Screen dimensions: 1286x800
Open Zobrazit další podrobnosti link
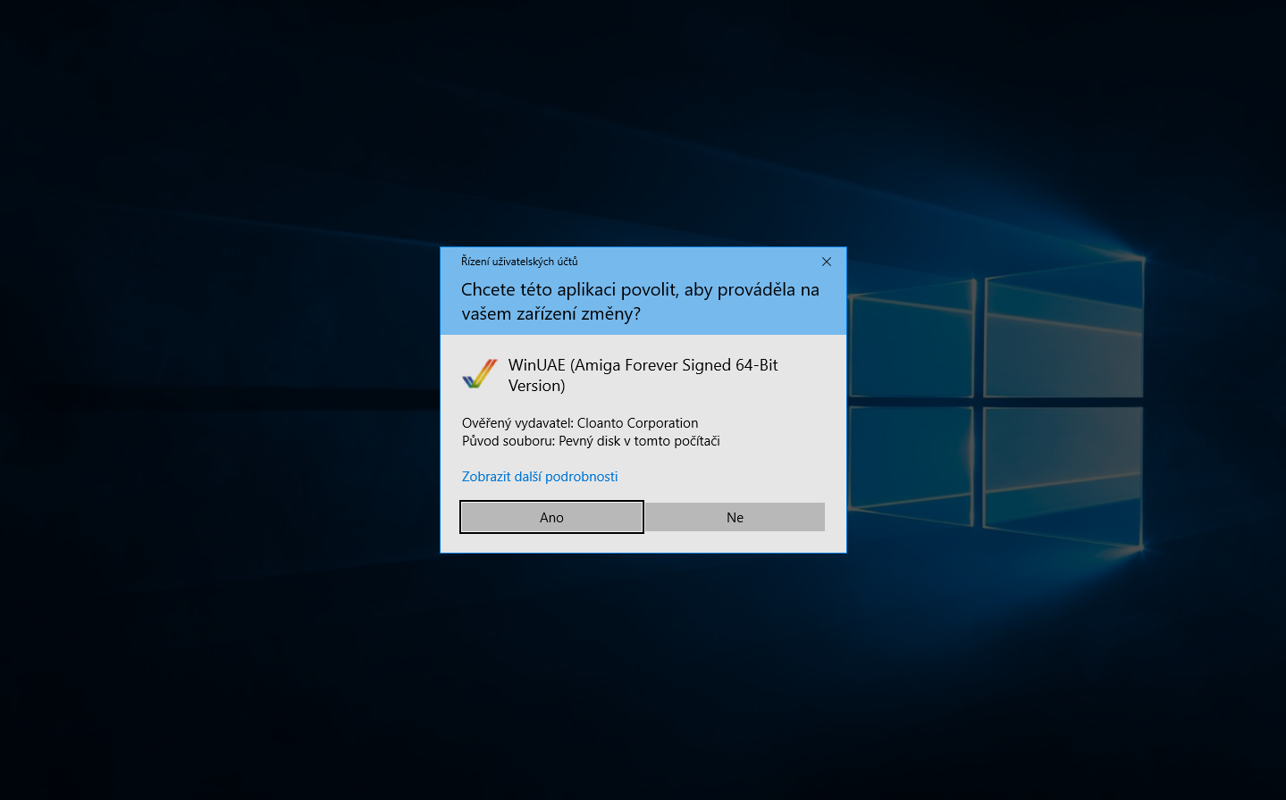coord(540,477)
